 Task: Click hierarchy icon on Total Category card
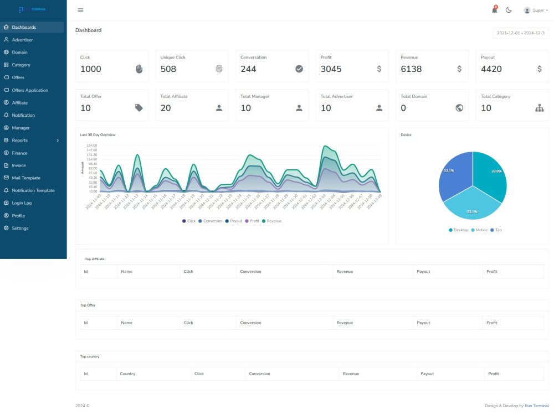(x=540, y=108)
